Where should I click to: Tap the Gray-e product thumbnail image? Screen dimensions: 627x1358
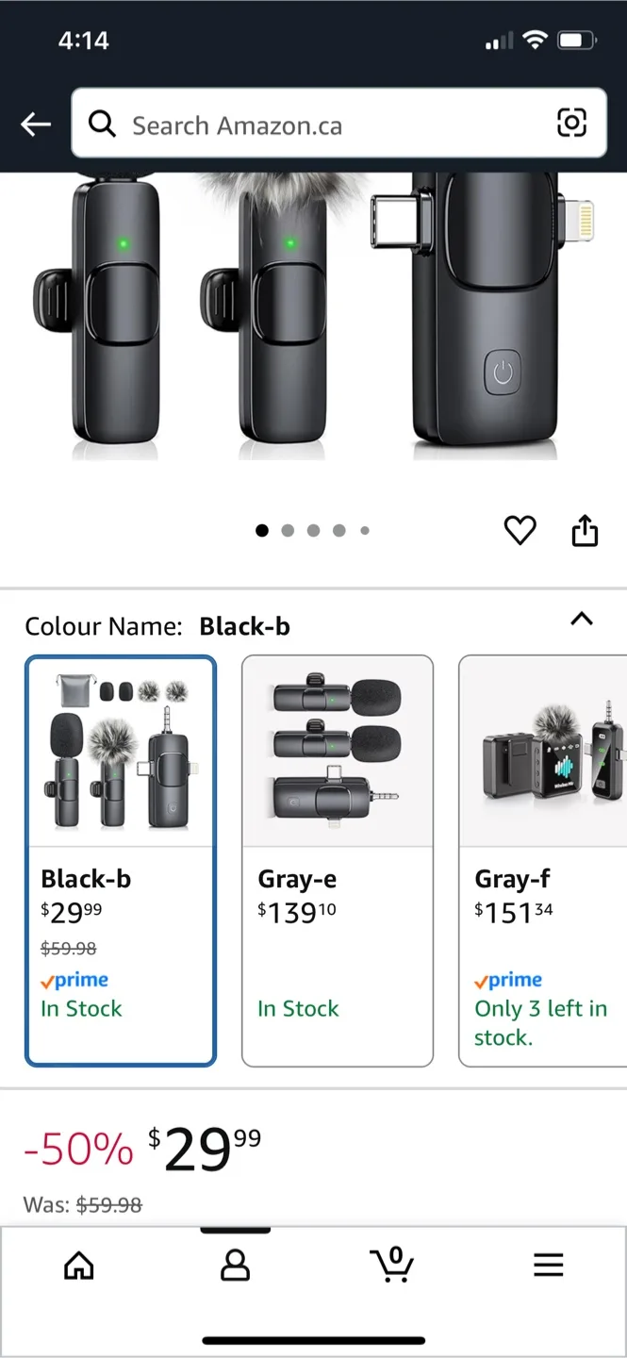[338, 753]
